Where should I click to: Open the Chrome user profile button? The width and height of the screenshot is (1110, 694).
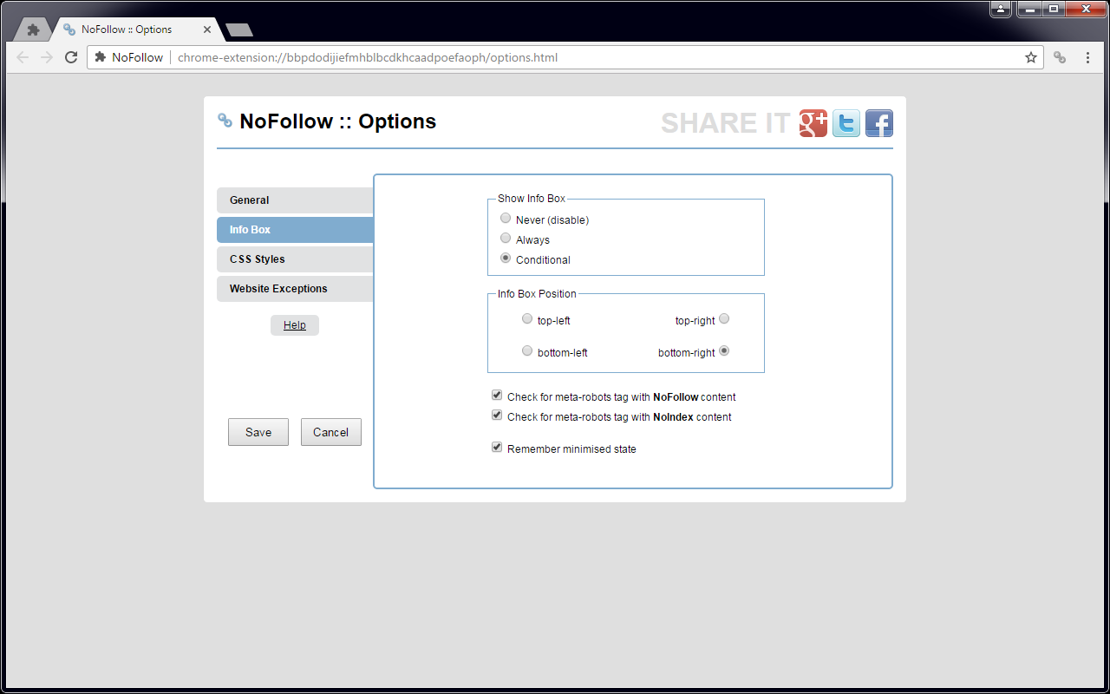(1001, 9)
